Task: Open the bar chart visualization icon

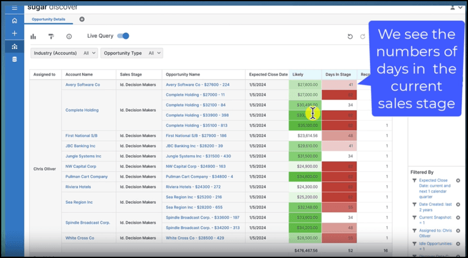Action: click(x=33, y=36)
